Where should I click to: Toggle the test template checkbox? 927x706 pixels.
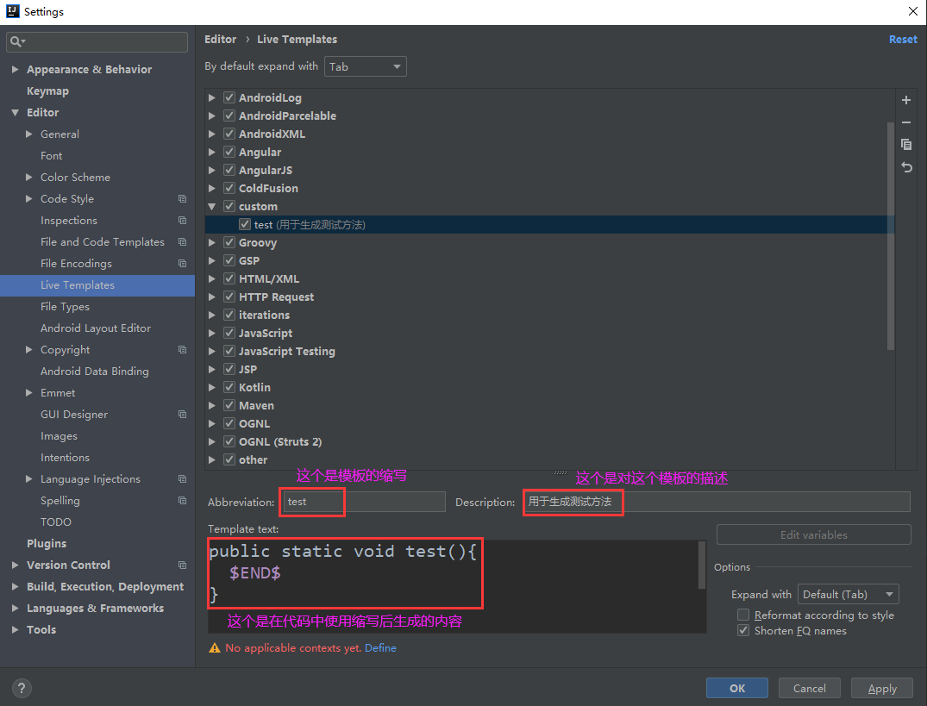pos(245,224)
